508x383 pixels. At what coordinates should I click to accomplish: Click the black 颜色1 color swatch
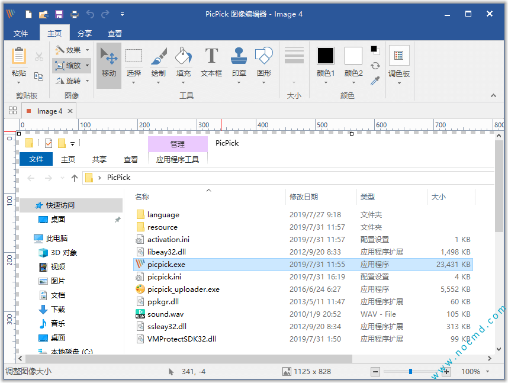325,56
